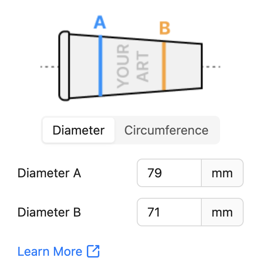Click the Diameter A value field
The image size is (253, 270).
coord(169,173)
